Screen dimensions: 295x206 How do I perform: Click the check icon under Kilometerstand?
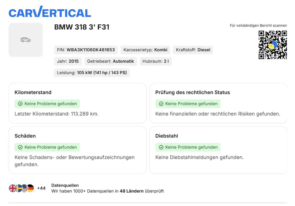coord(20,104)
